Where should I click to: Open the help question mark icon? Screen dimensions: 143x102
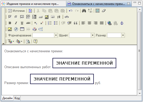tap(35, 41)
